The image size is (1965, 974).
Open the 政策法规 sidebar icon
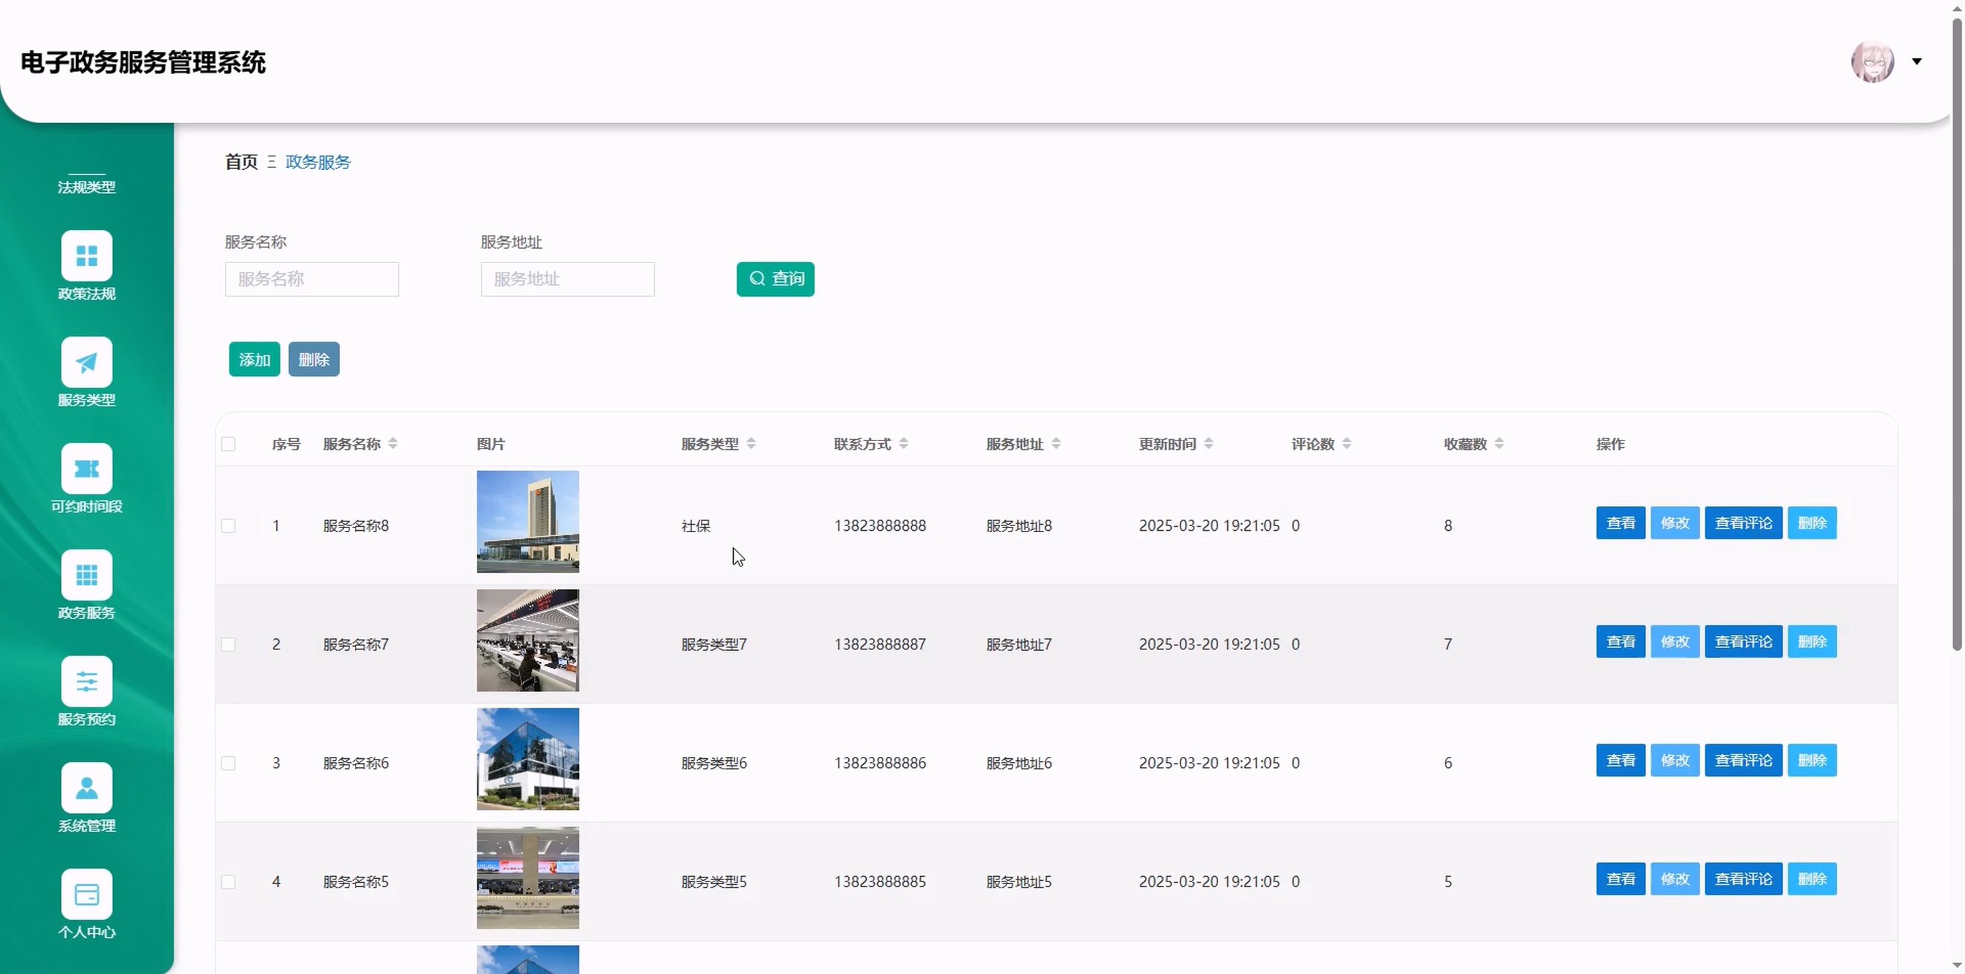click(x=86, y=255)
